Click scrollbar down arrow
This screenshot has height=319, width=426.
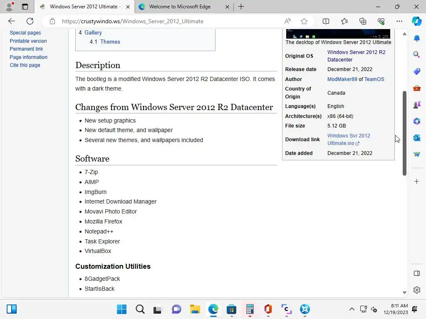(404, 292)
